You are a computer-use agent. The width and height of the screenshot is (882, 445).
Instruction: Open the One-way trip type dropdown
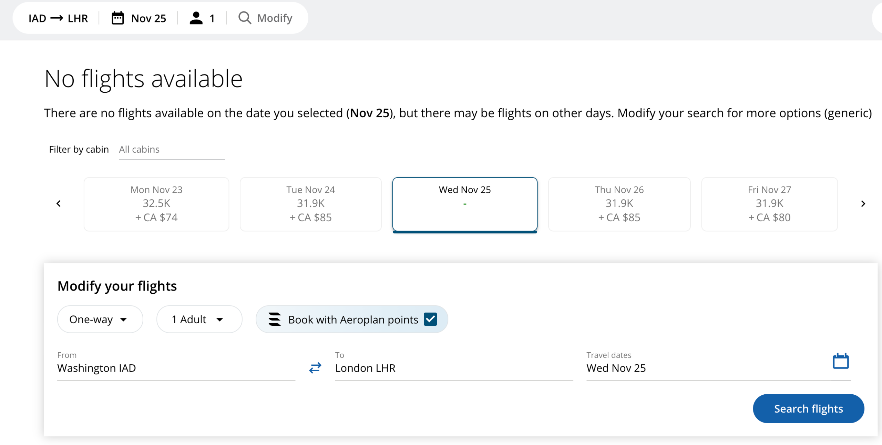click(x=100, y=319)
